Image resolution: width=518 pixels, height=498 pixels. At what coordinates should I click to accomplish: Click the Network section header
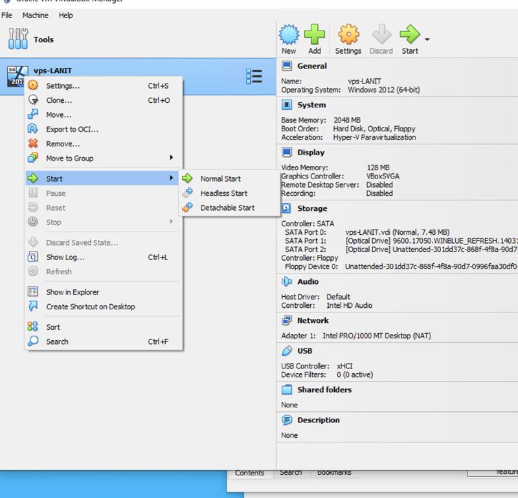[x=313, y=321]
